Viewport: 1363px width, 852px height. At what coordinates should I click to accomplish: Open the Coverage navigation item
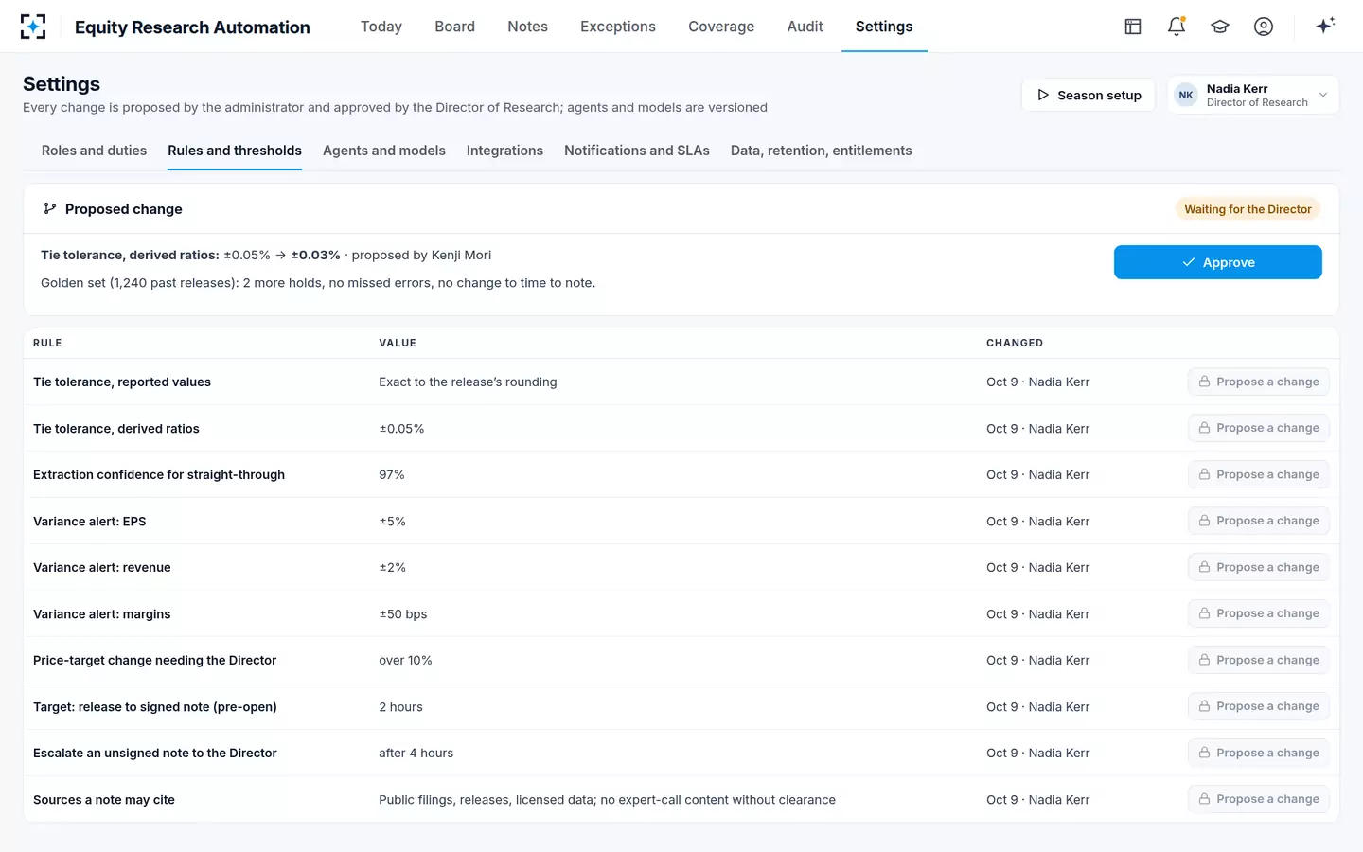[721, 27]
